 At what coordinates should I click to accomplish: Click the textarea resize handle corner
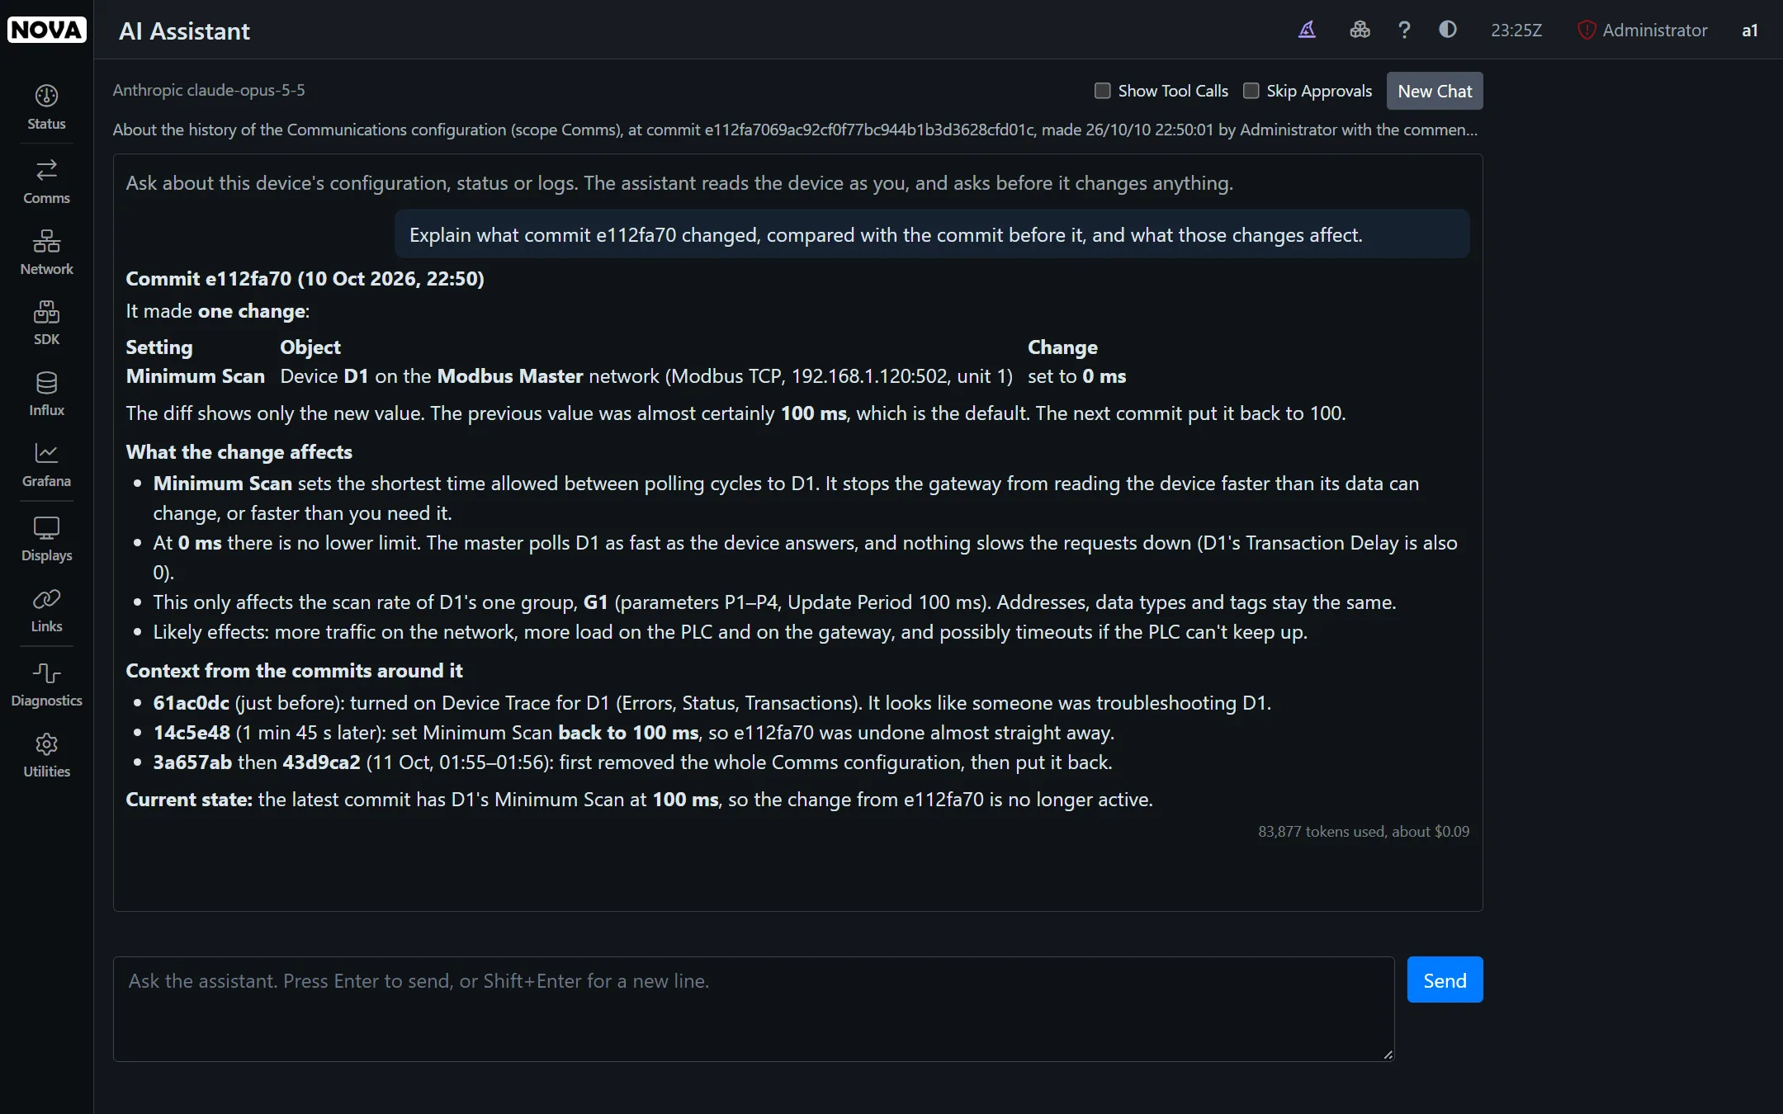coord(1388,1054)
